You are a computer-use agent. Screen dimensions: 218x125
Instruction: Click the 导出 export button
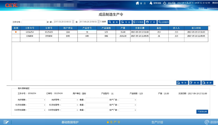click(126, 22)
